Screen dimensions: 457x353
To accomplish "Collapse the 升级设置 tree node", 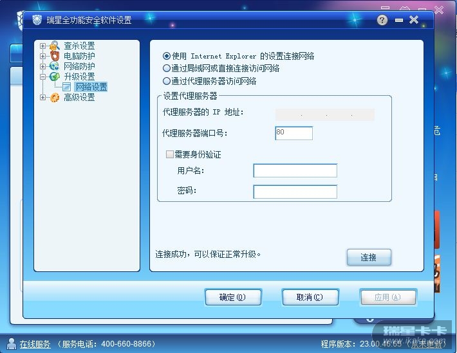I will click(x=42, y=77).
